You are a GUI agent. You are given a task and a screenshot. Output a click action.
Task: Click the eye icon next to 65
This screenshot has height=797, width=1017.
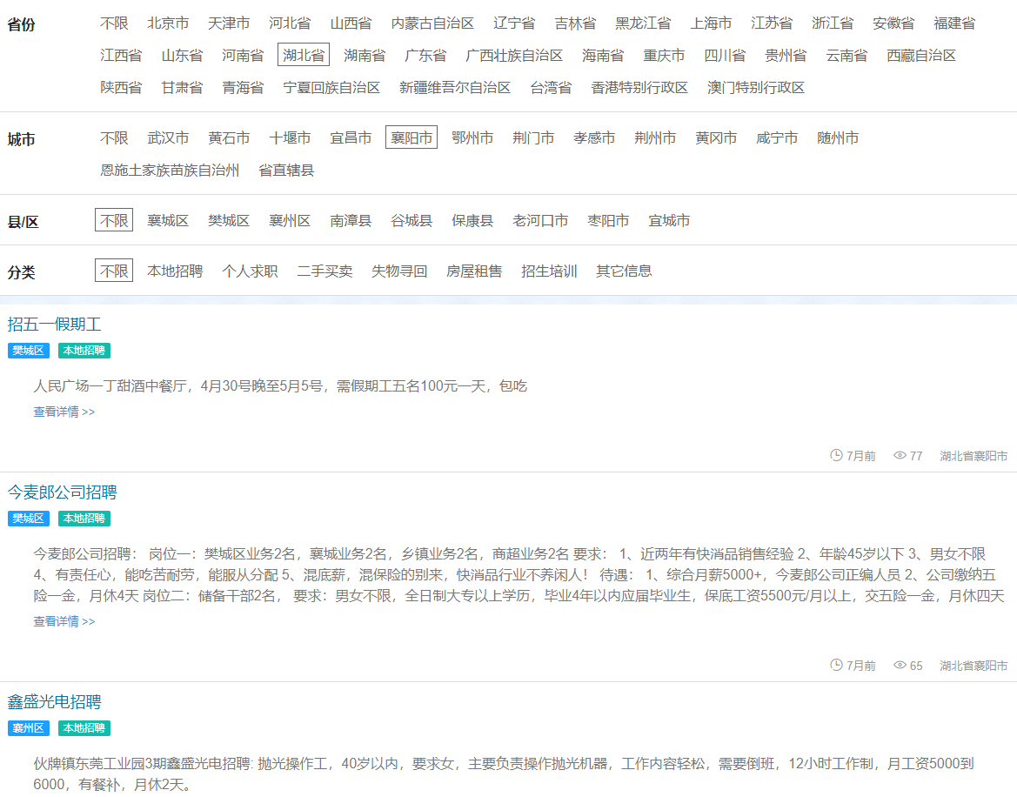pos(900,665)
